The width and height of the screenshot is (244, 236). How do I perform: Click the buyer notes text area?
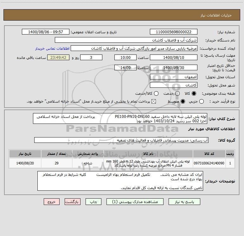pyautogui.click(x=120, y=181)
